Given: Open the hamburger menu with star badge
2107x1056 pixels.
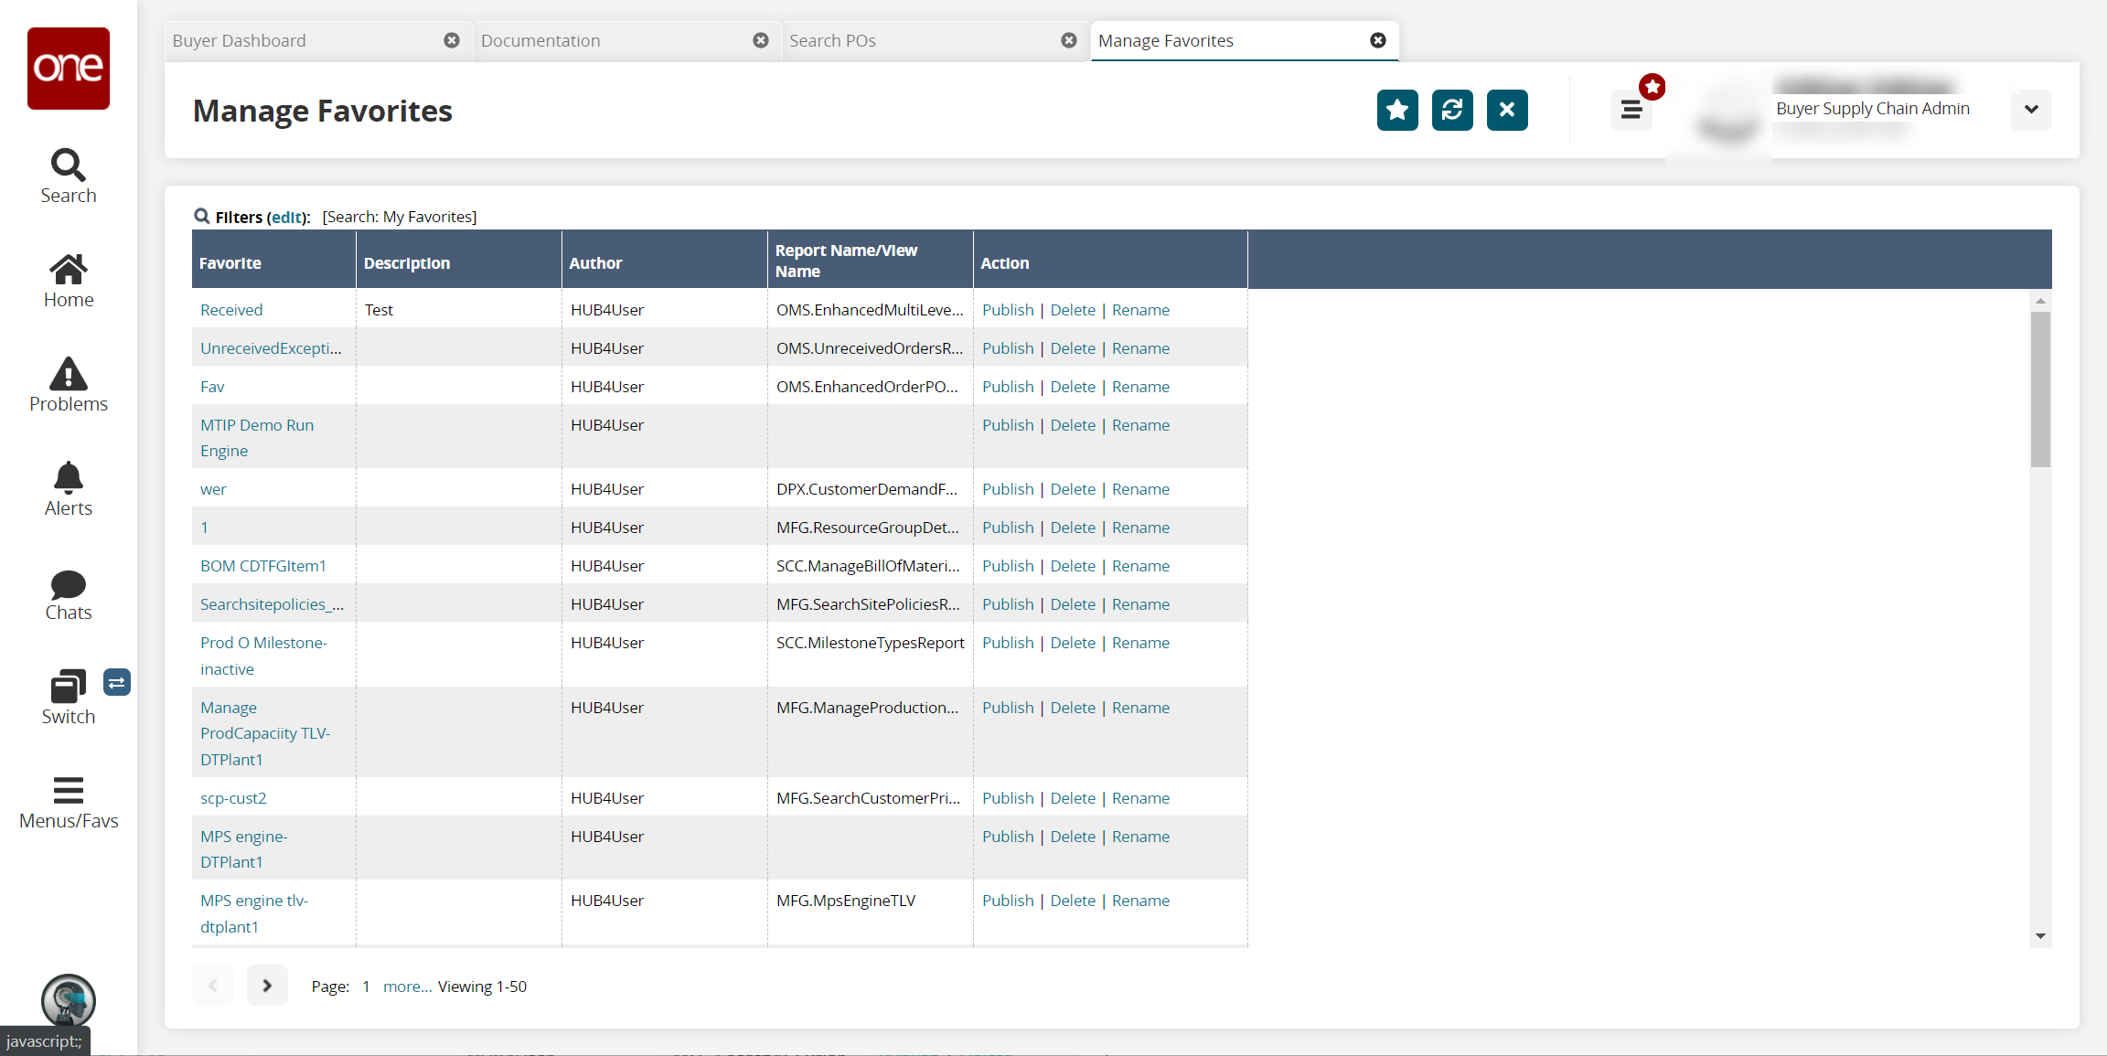Looking at the screenshot, I should (x=1631, y=111).
